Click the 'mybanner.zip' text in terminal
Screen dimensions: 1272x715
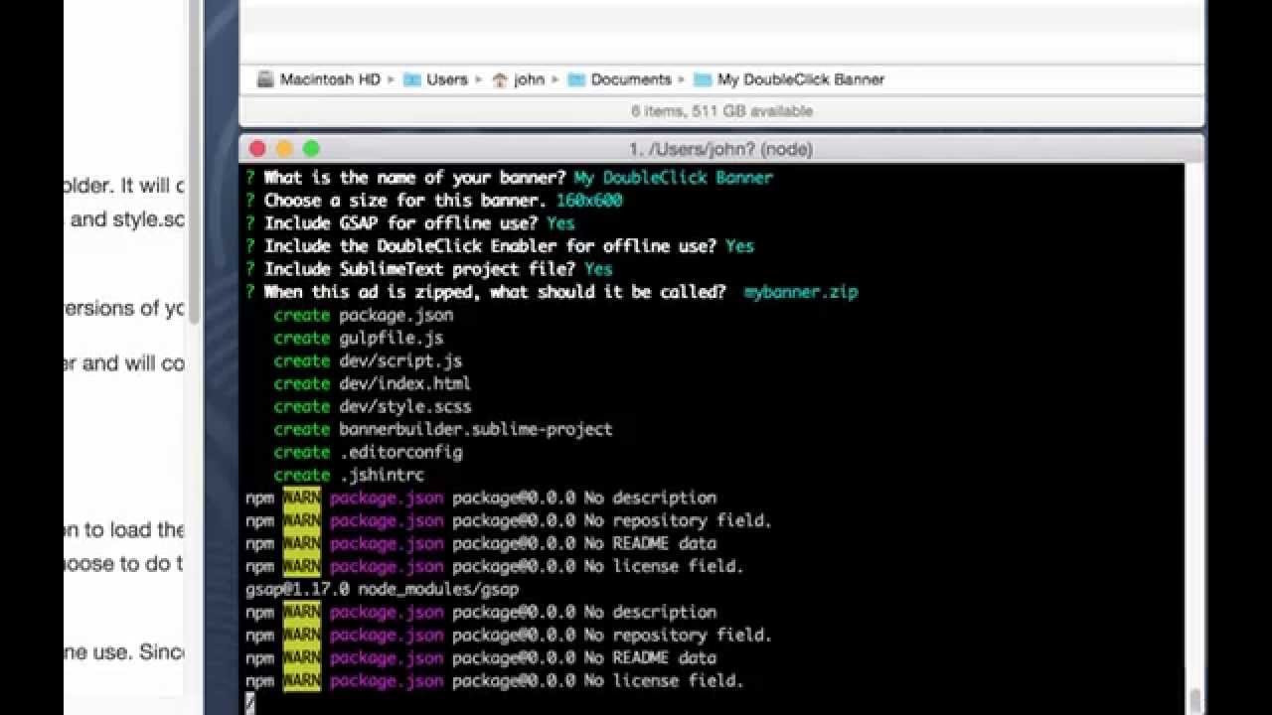[x=800, y=292]
